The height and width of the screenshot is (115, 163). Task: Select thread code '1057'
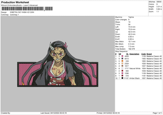pos(144,66)
